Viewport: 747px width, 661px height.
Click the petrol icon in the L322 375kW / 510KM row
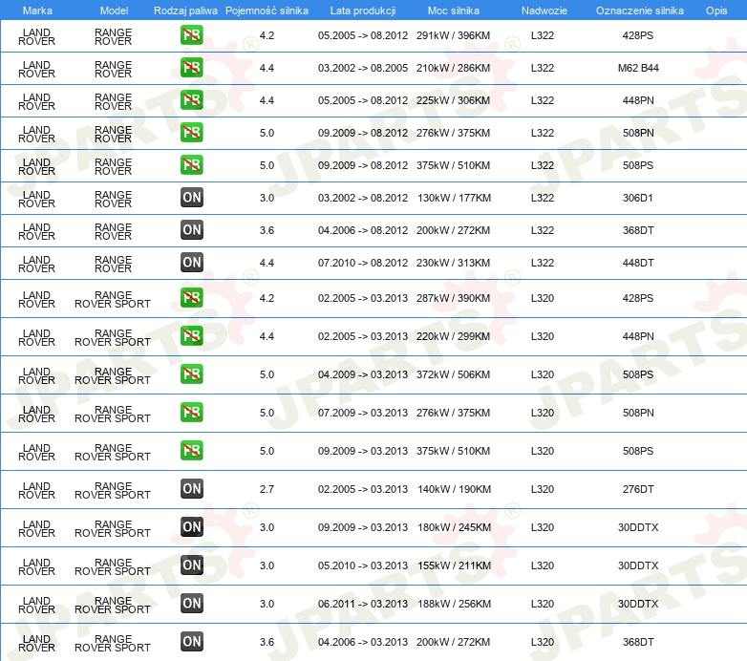pos(191,165)
